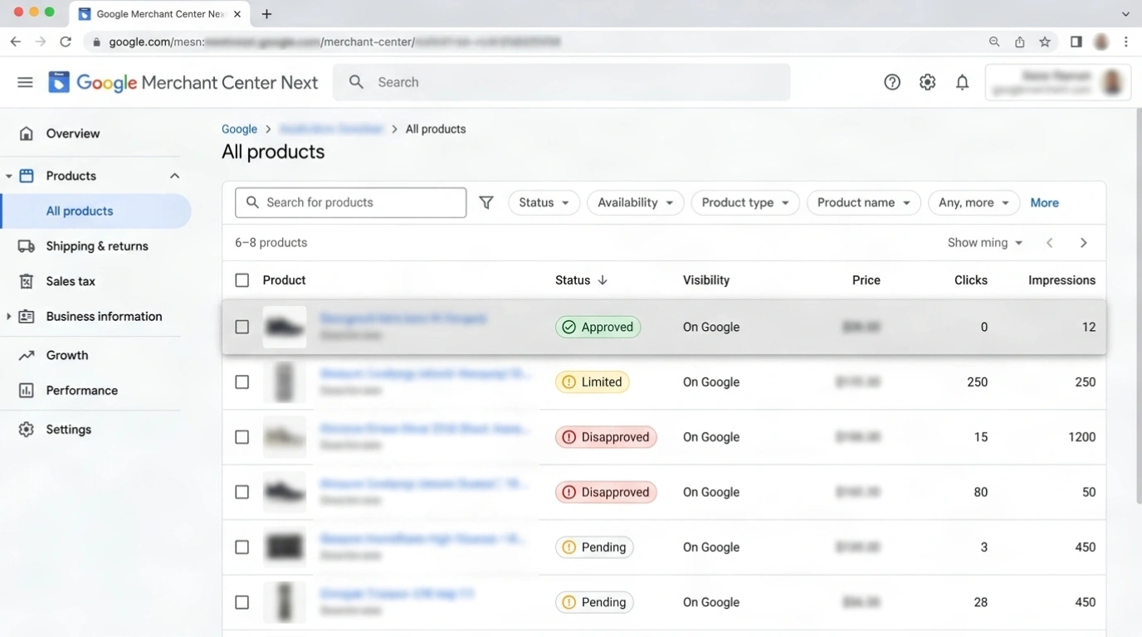1142x637 pixels.
Task: Click the More filters link
Action: (1044, 202)
